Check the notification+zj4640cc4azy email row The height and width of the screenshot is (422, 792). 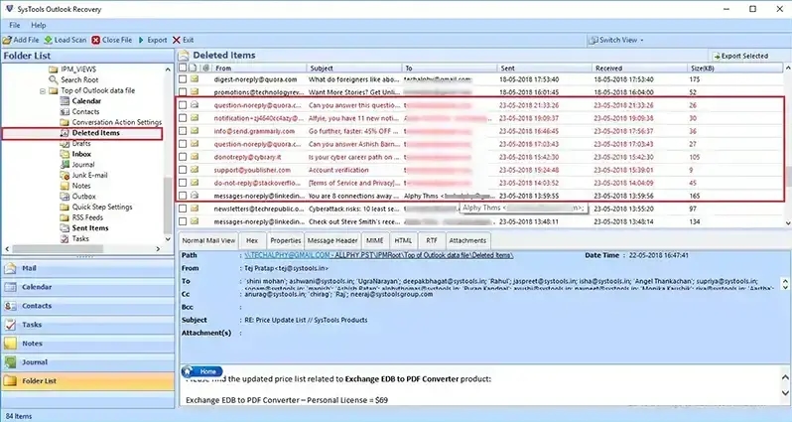183,118
